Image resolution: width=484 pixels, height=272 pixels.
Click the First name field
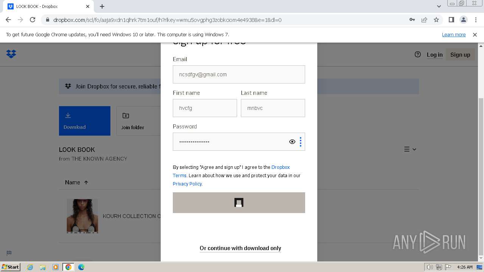tap(205, 108)
